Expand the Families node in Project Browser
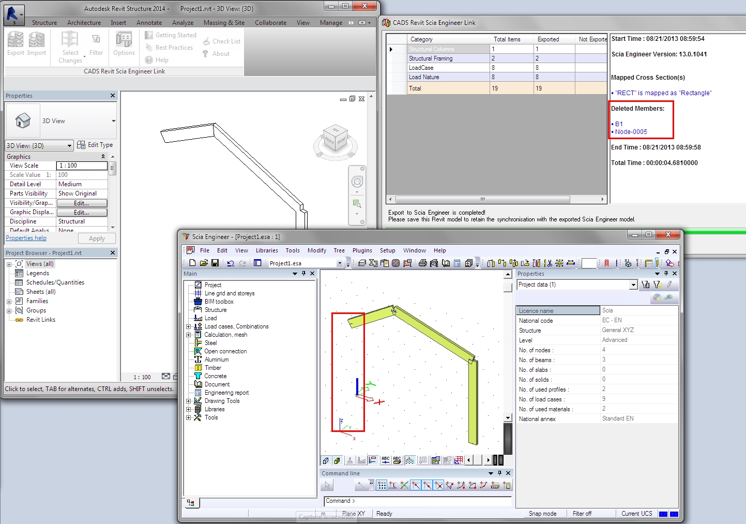Viewport: 746px width, 524px height. (x=9, y=302)
